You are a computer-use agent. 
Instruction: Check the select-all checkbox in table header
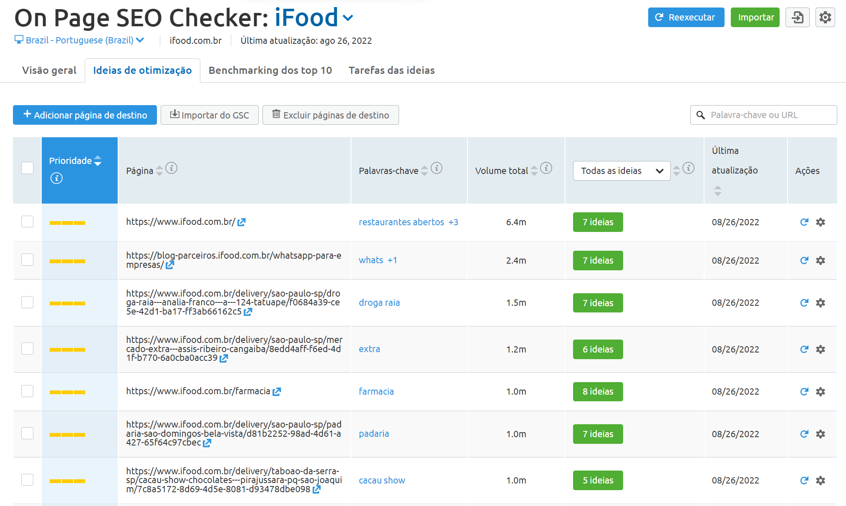(x=28, y=168)
